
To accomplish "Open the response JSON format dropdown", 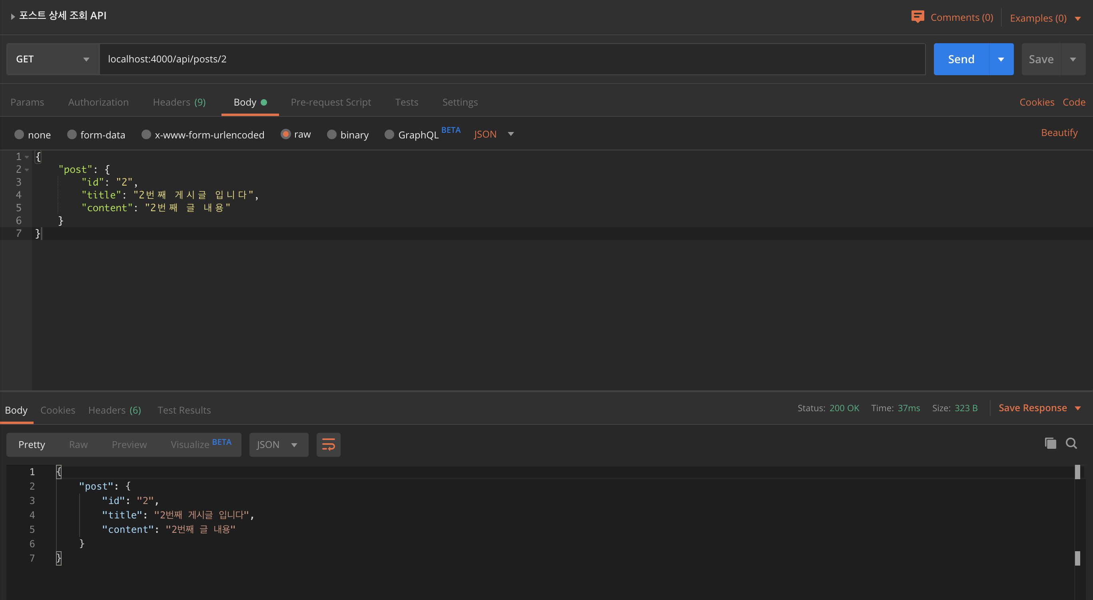I will pyautogui.click(x=279, y=444).
